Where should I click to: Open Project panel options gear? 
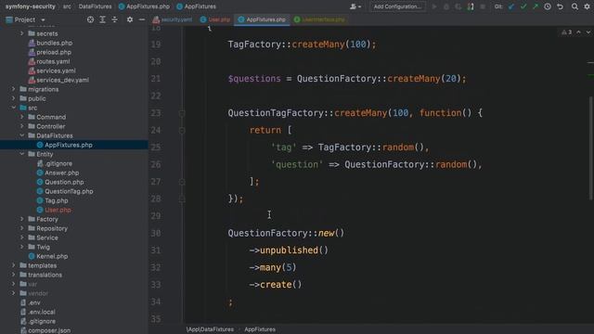(130, 19)
